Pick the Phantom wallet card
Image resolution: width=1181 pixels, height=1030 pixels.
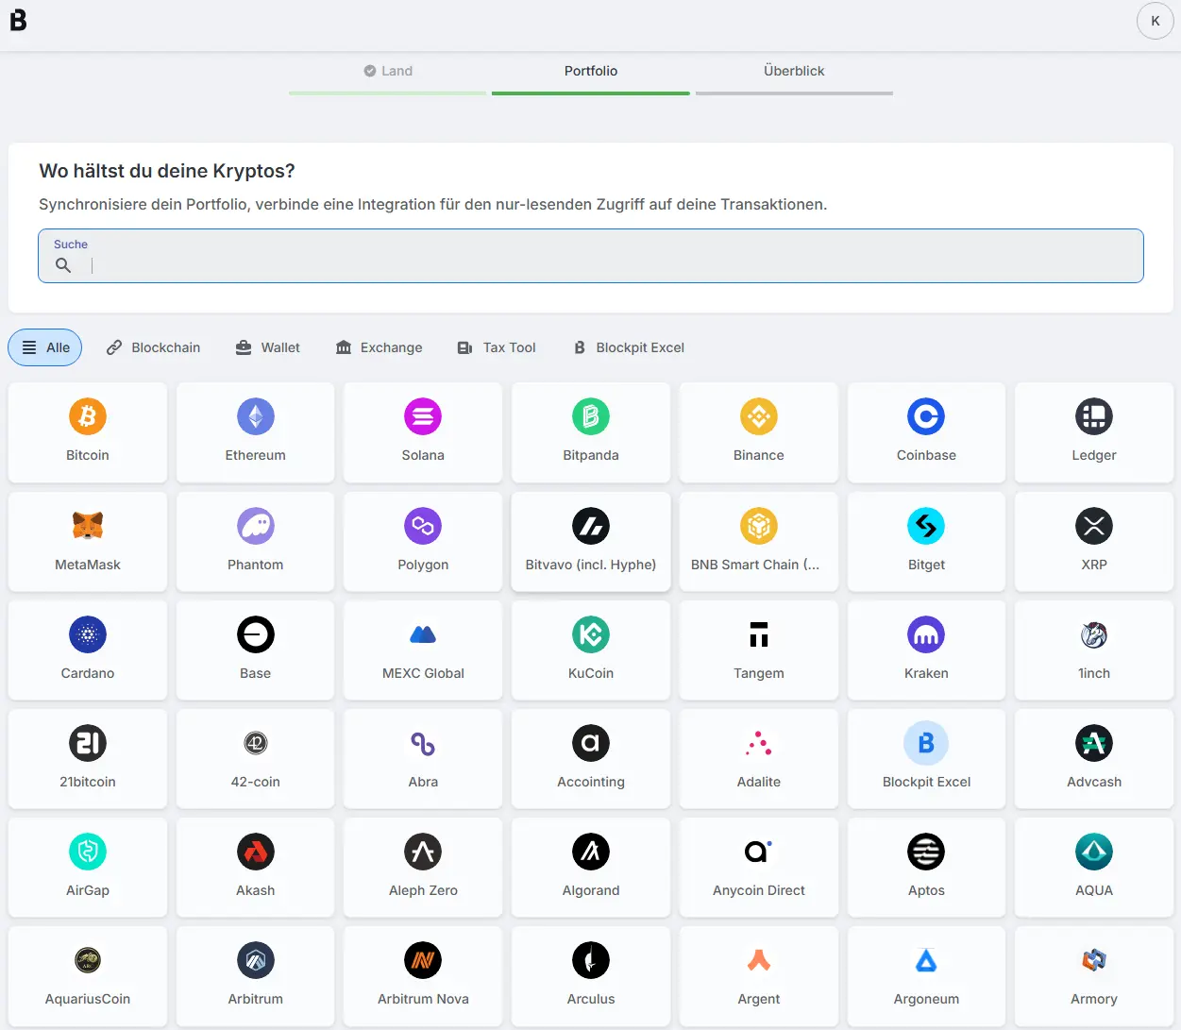pos(255,542)
